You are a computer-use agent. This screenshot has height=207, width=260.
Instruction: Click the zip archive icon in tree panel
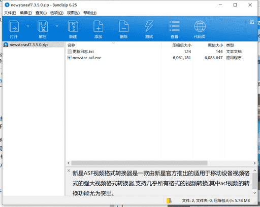tap(6, 45)
